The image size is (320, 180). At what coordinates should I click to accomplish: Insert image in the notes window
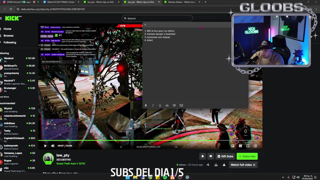point(181,105)
